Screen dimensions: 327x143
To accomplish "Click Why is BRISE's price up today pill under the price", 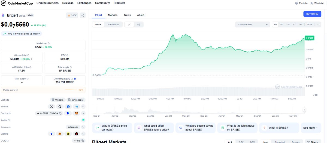I will coord(22,34).
